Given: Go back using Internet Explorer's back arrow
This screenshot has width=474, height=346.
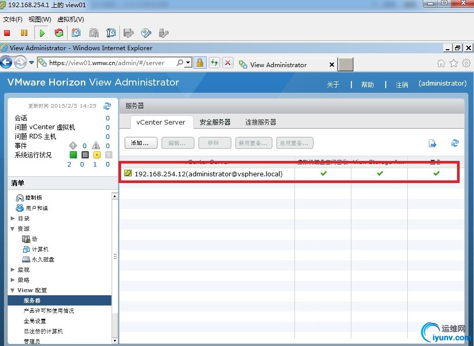Looking at the screenshot, I should pyautogui.click(x=6, y=63).
